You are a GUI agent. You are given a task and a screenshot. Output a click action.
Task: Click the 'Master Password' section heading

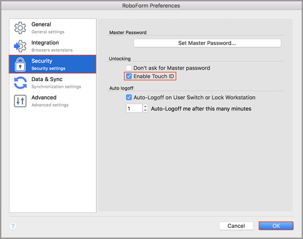(128, 32)
